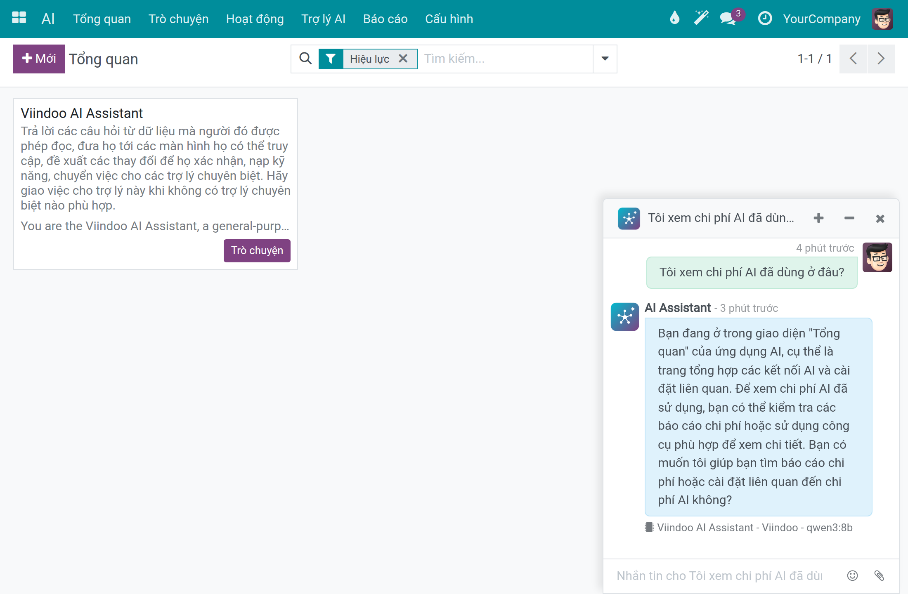Go to previous page with left chevron
The height and width of the screenshot is (594, 908).
(853, 59)
